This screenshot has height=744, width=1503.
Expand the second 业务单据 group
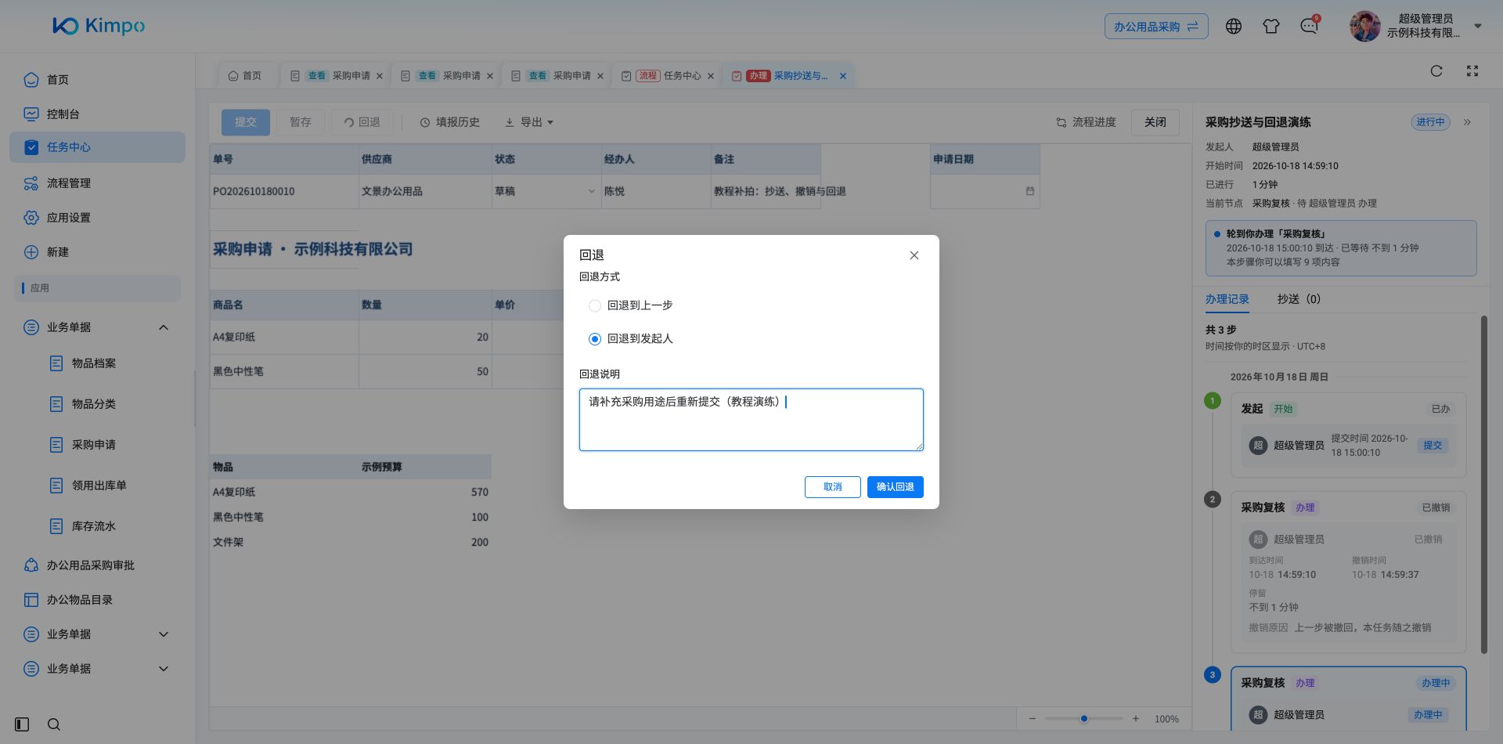[x=164, y=634]
